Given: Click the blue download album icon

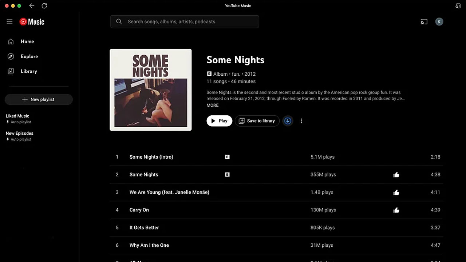Looking at the screenshot, I should [x=288, y=121].
